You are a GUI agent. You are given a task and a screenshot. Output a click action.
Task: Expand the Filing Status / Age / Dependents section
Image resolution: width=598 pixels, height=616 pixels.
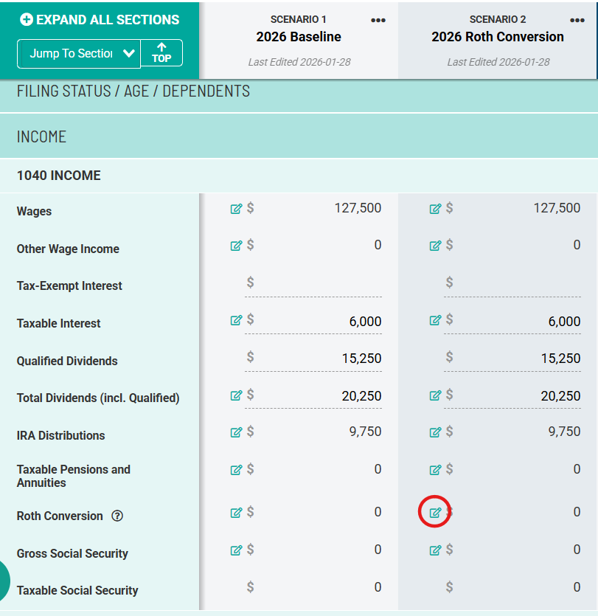pyautogui.click(x=299, y=91)
